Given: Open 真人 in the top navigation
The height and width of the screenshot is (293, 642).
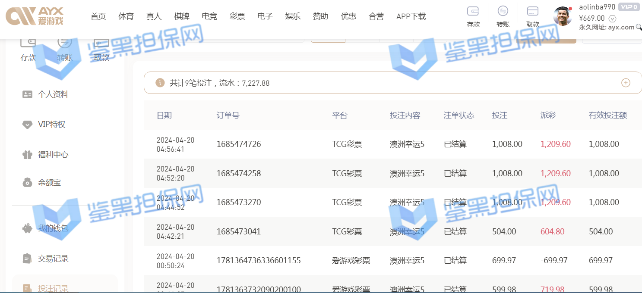Looking at the screenshot, I should tap(154, 16).
